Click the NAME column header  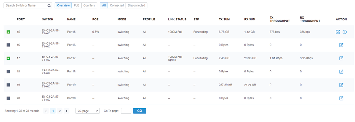(x=71, y=19)
